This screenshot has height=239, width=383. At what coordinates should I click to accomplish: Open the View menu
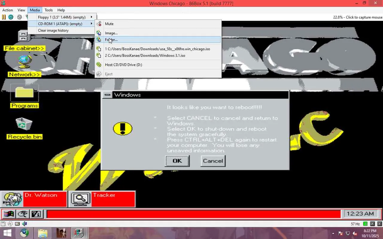coord(21,10)
